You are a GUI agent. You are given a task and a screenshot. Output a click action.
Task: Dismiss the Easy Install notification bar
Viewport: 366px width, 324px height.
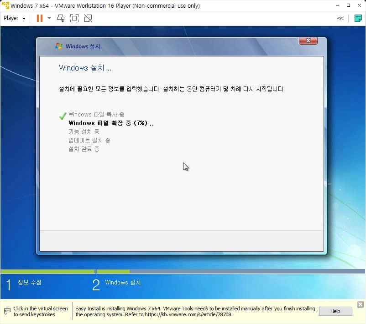coord(360,304)
